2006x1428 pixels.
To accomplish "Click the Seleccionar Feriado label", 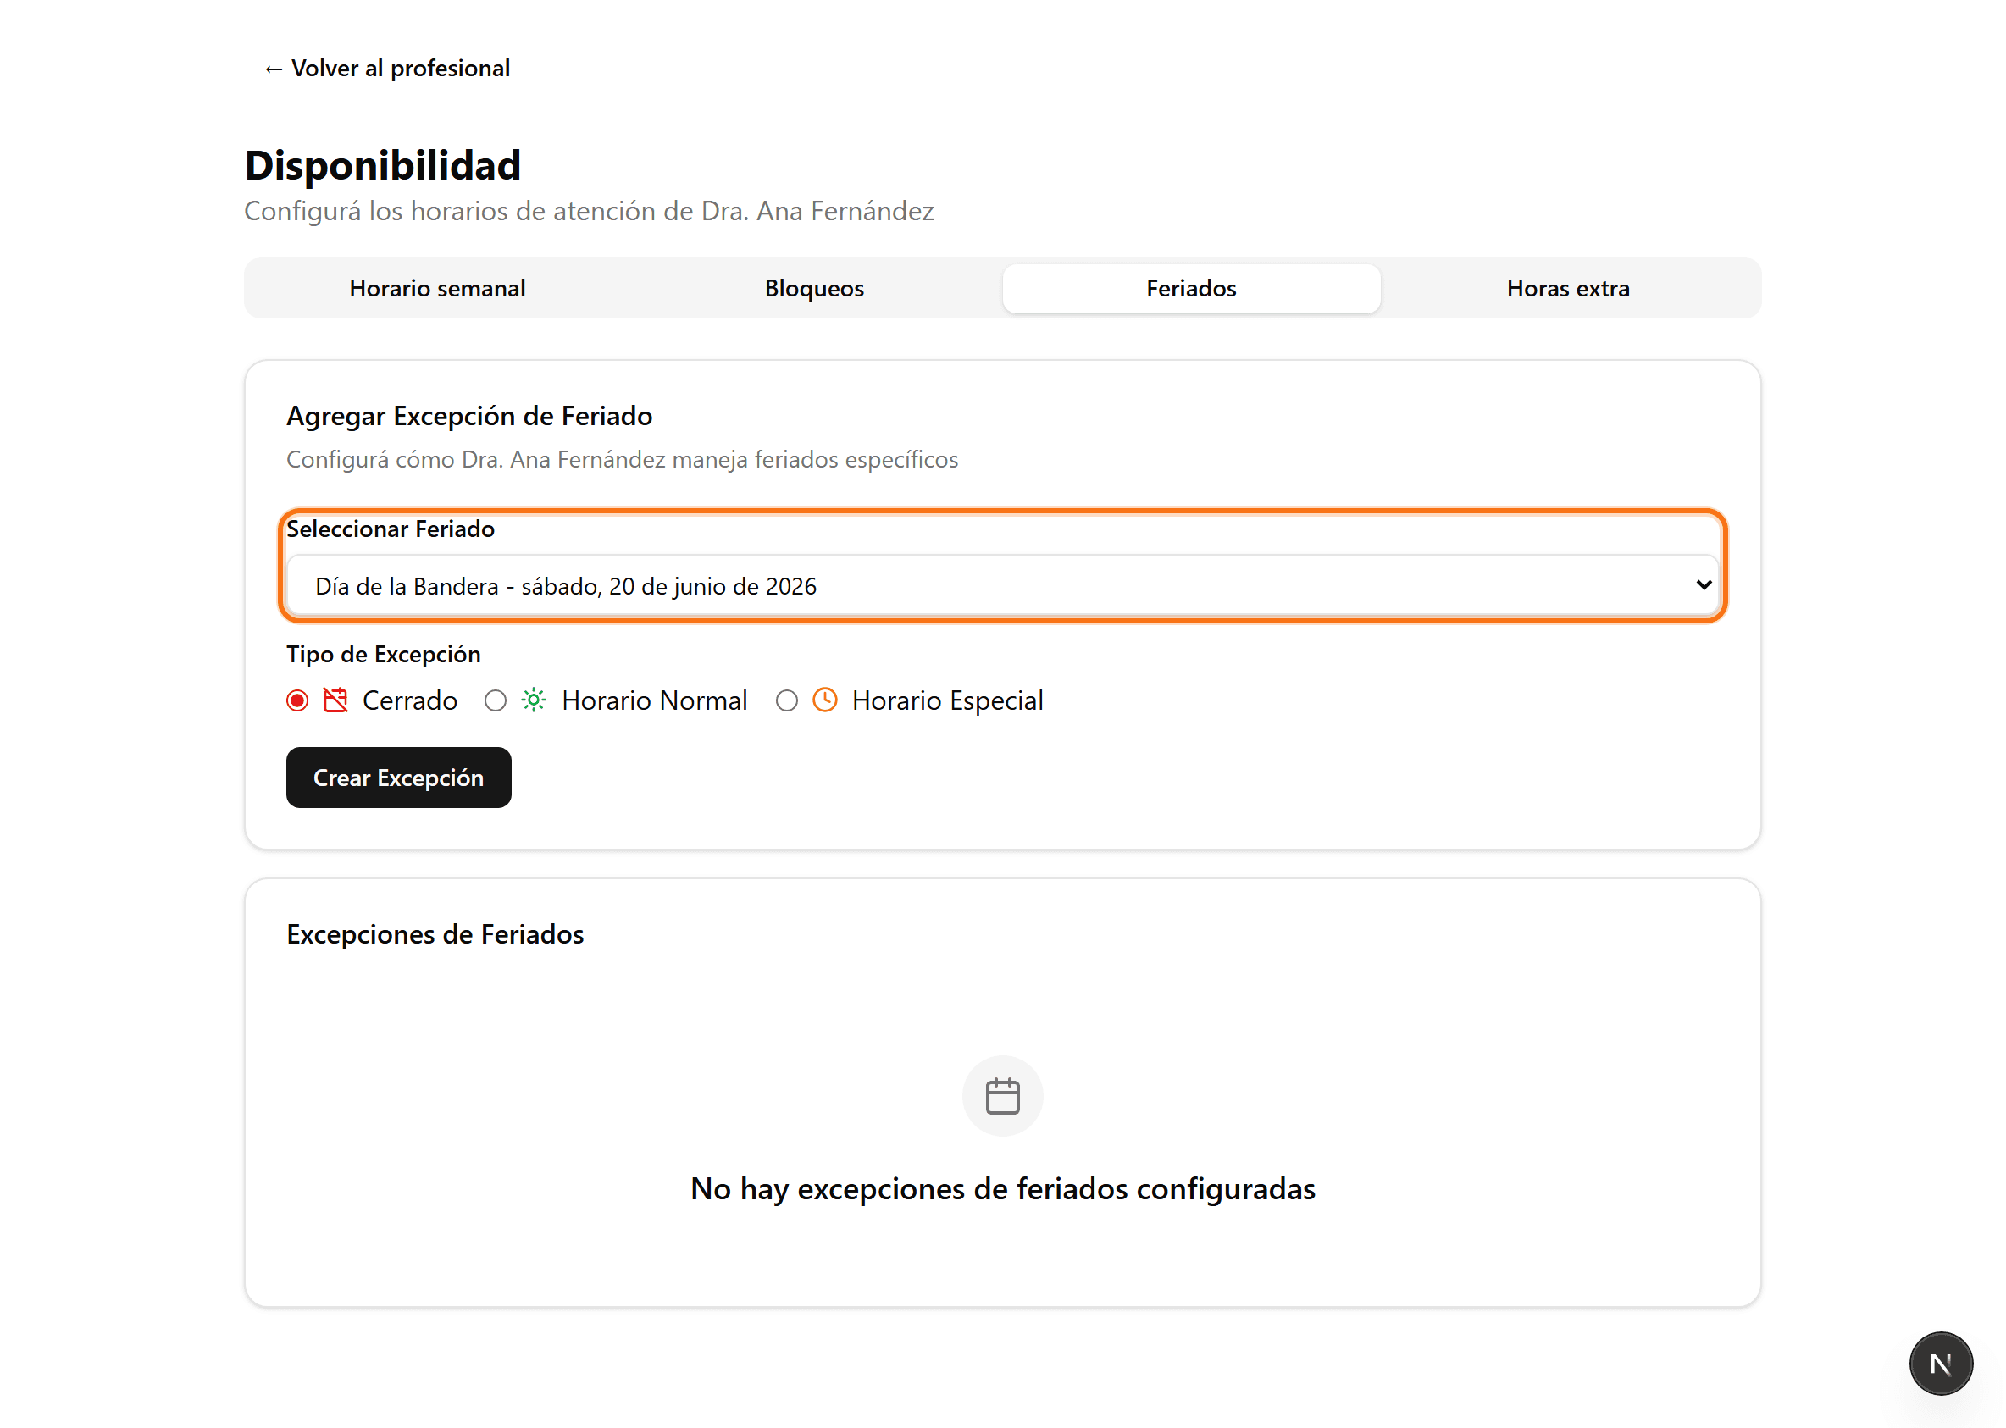I will pyautogui.click(x=391, y=529).
